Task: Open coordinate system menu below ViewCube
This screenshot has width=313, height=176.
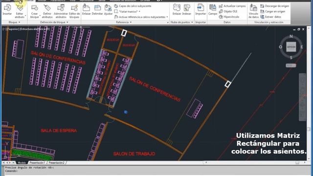Action: tap(291, 66)
